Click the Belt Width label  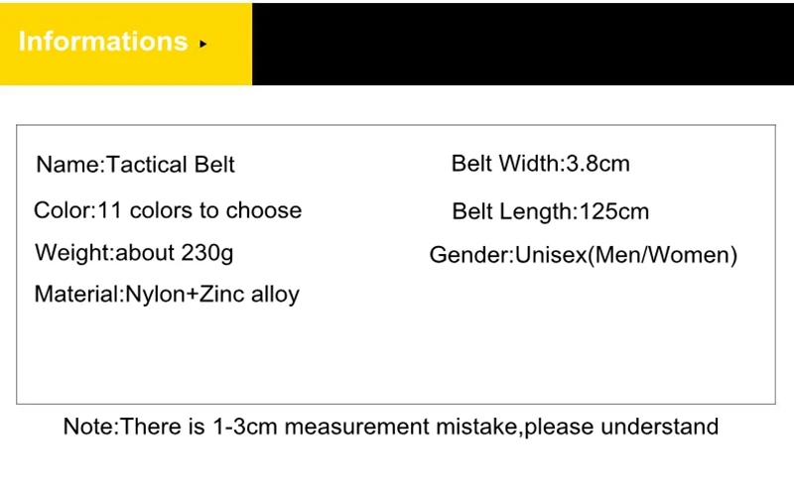(x=504, y=164)
